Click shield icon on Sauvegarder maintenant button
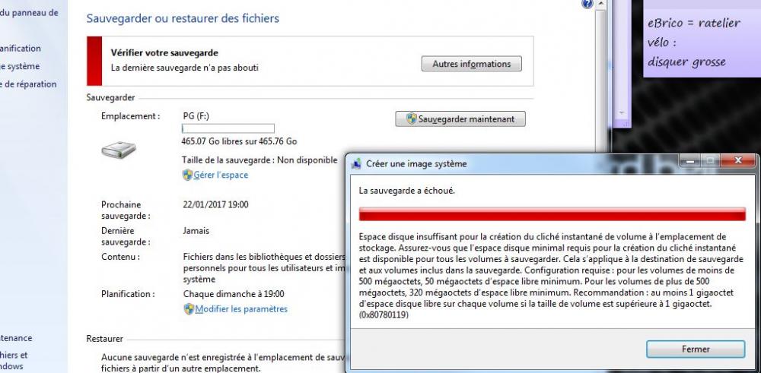Image resolution: width=761 pixels, height=373 pixels. tap(412, 119)
